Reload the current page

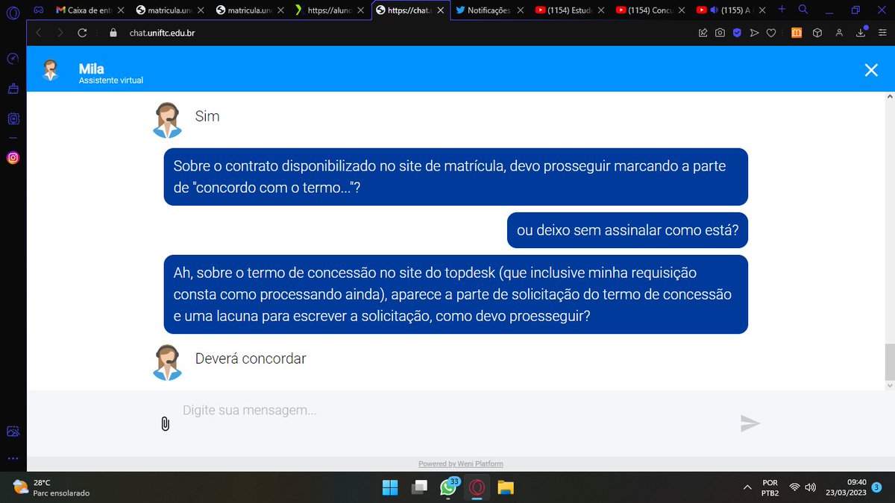82,33
